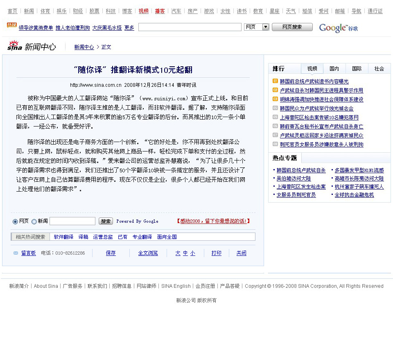Click the 搜索 button below the article
The width and height of the screenshot is (393, 348).
[x=106, y=221]
